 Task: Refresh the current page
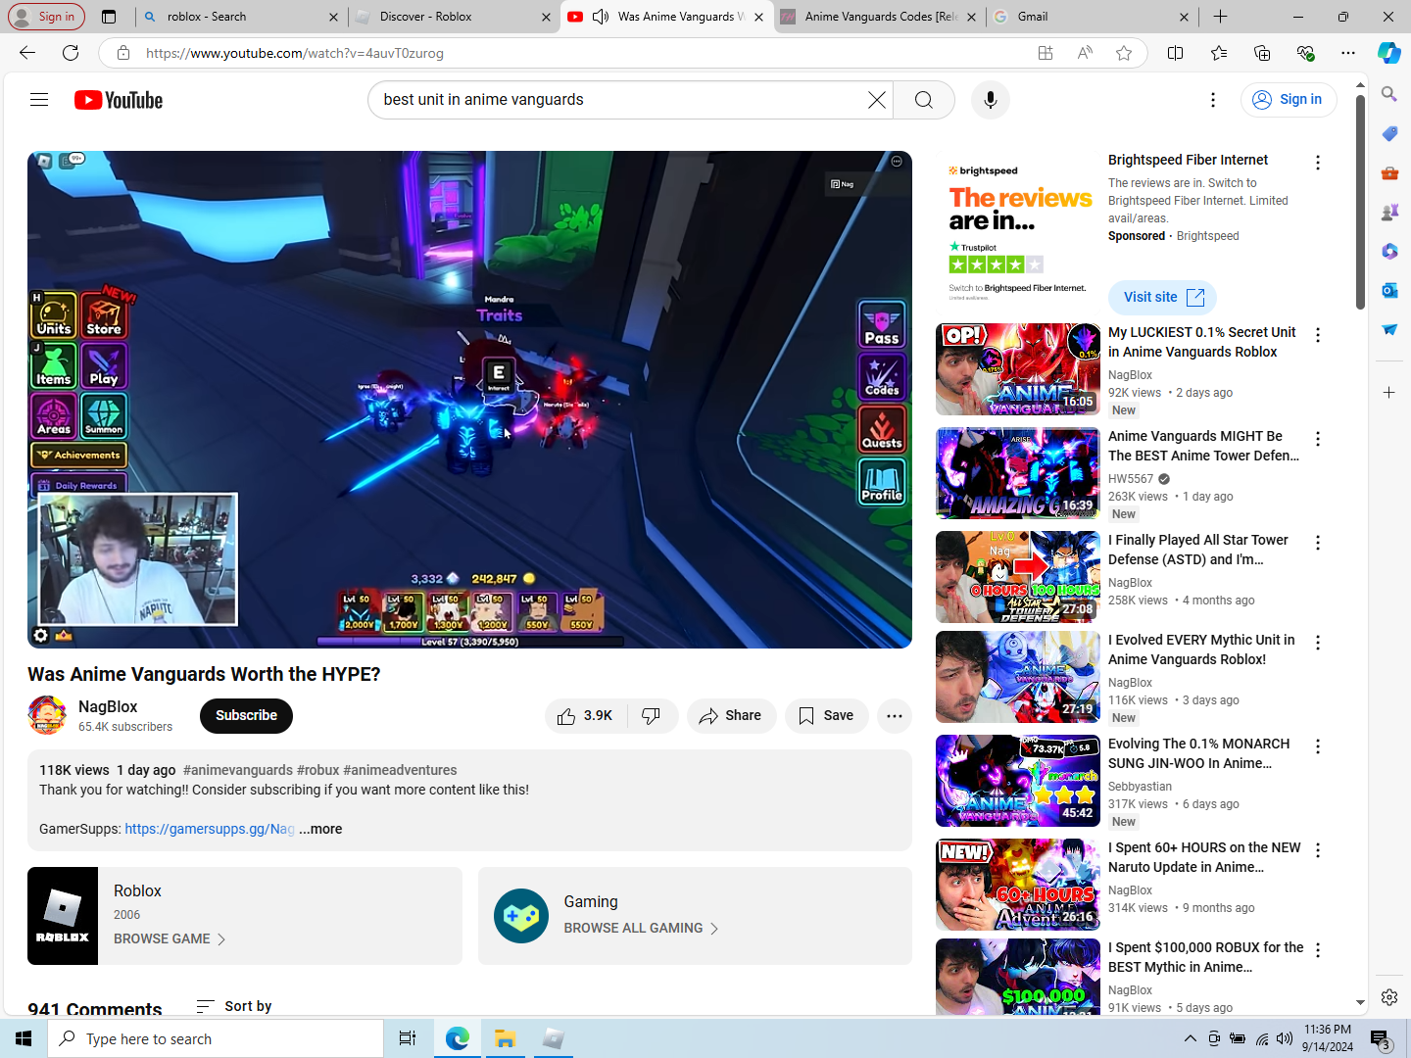(71, 53)
